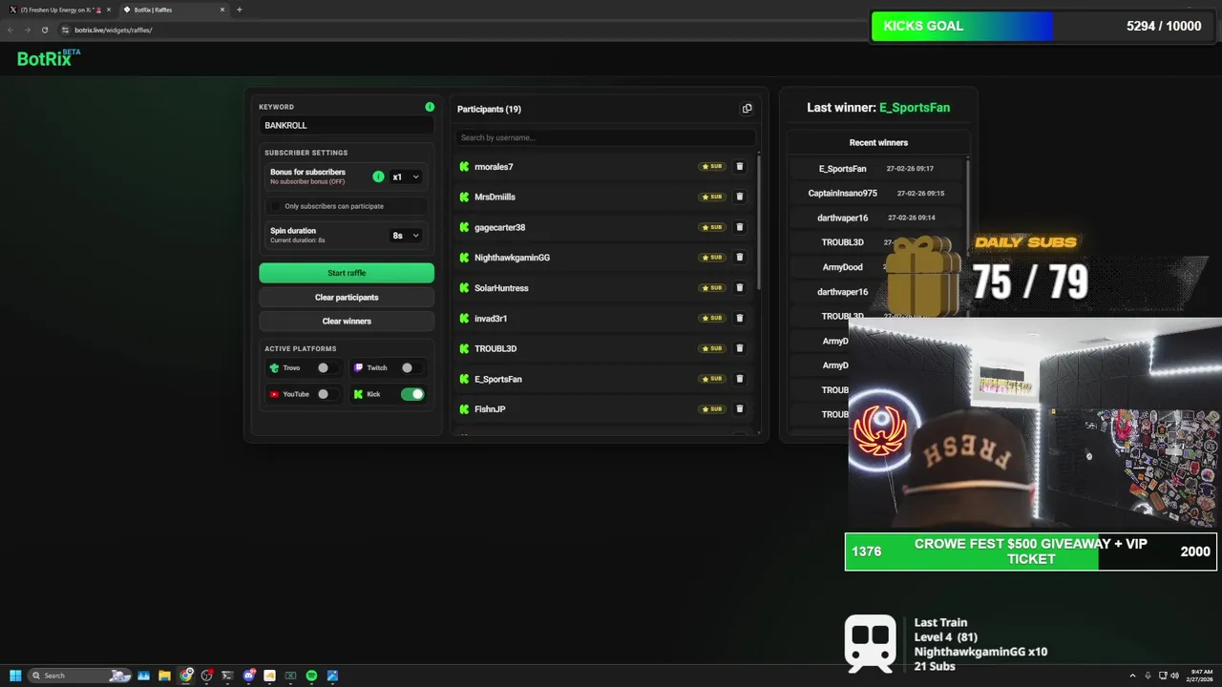Click last winner name E_SportsFan

[915, 108]
